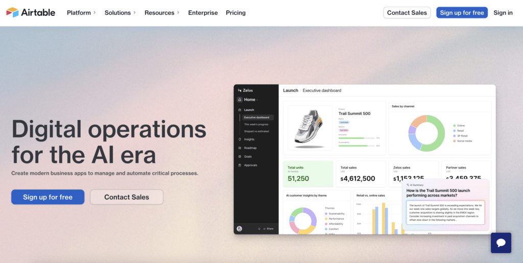This screenshot has height=263, width=523.
Task: Expand the Solutions menu chevron
Action: coord(134,13)
